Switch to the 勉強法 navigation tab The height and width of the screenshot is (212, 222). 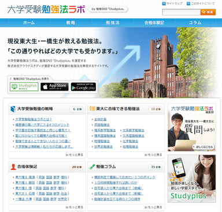click(112, 22)
